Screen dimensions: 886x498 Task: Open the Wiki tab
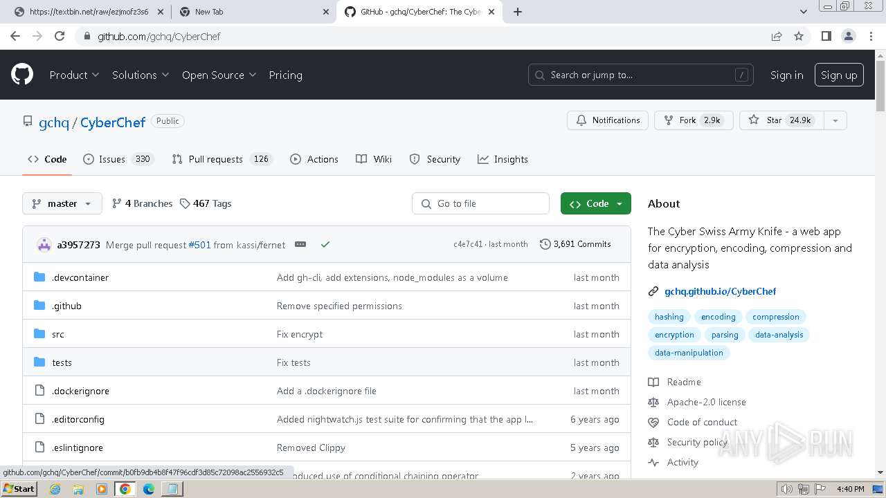374,159
